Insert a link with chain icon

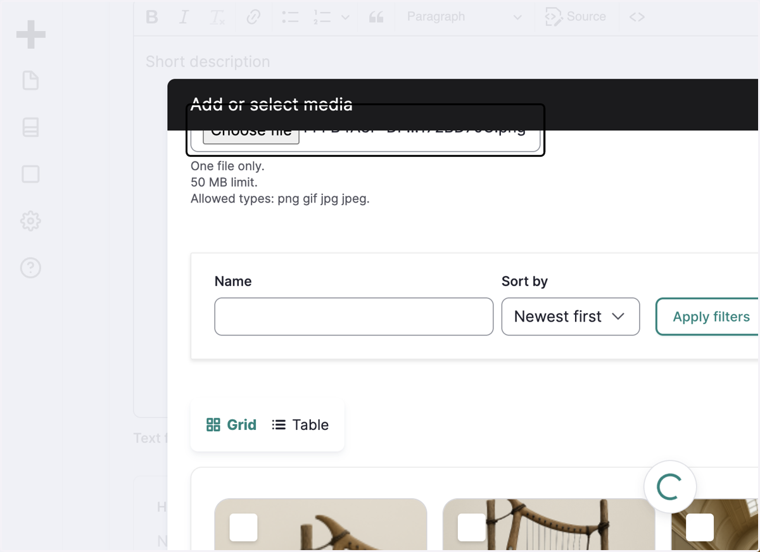click(x=253, y=17)
